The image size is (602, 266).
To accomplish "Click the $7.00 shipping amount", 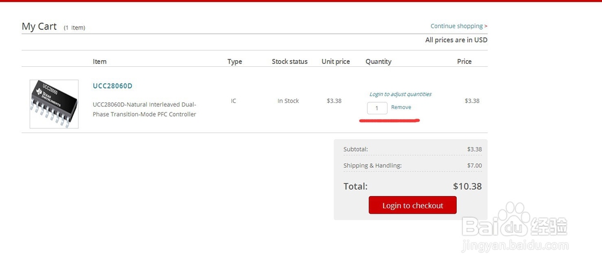I will click(474, 166).
